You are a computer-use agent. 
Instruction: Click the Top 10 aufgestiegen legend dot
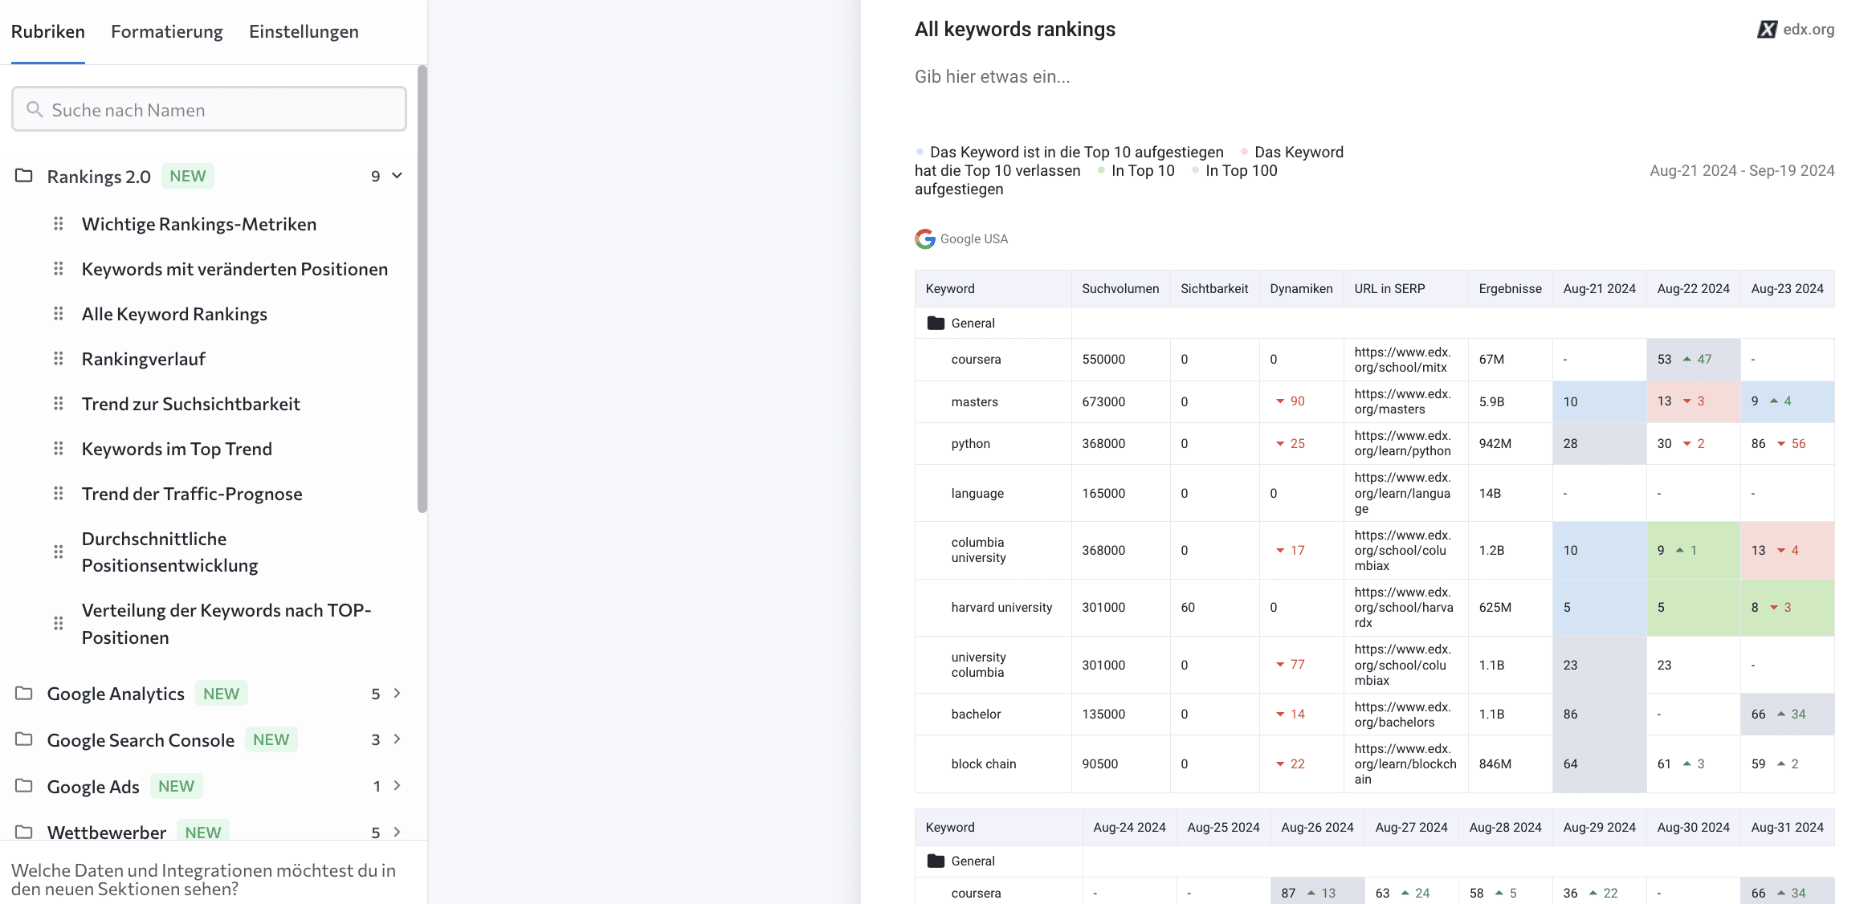(x=920, y=151)
